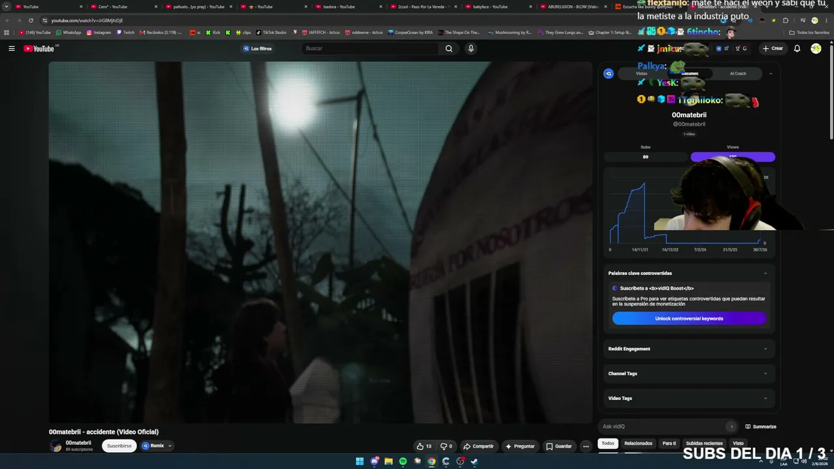834x469 pixels.
Task: Select the Para ti filter chip
Action: click(669, 444)
